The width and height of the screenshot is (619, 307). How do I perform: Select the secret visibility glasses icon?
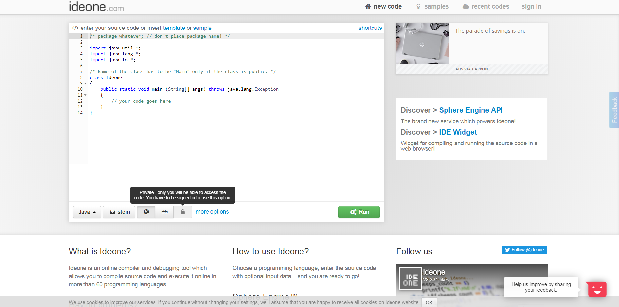[x=165, y=212]
